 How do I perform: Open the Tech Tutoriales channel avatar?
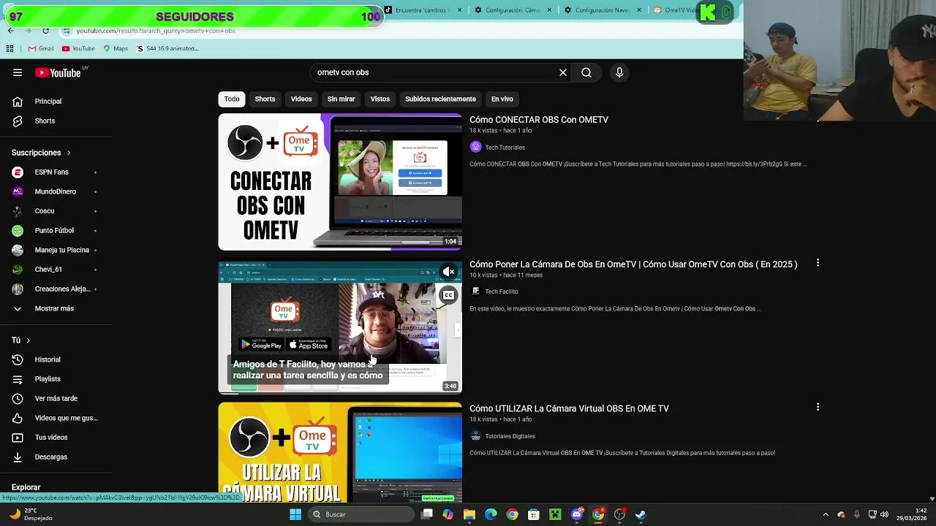coord(475,147)
